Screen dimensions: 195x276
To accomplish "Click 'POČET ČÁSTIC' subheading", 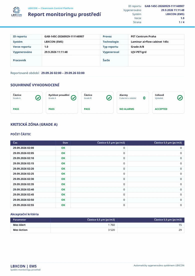I will click(21, 134).
